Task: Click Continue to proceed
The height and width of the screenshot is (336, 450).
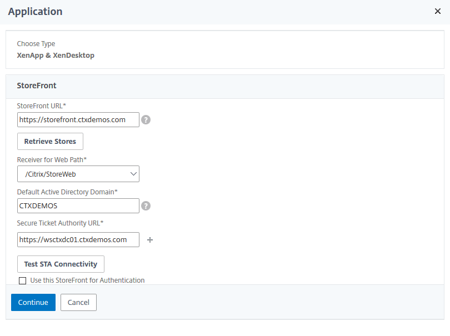Action: (33, 302)
